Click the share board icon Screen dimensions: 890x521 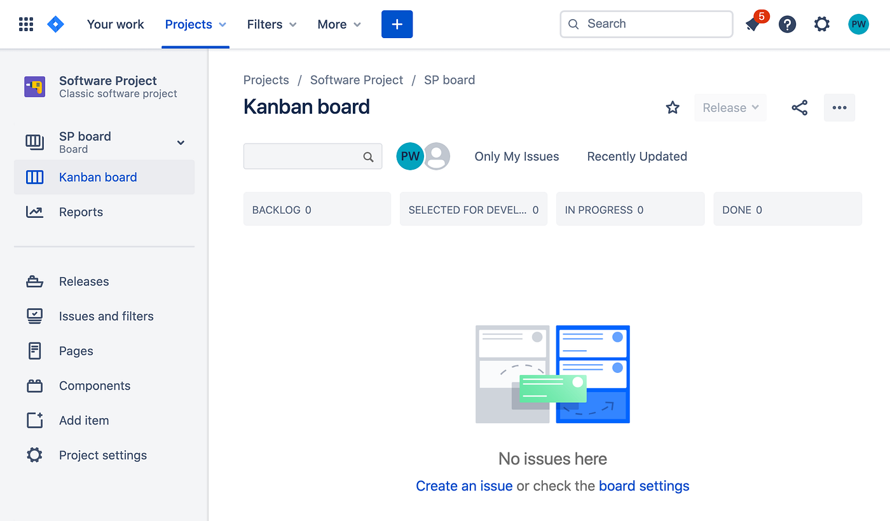tap(800, 107)
